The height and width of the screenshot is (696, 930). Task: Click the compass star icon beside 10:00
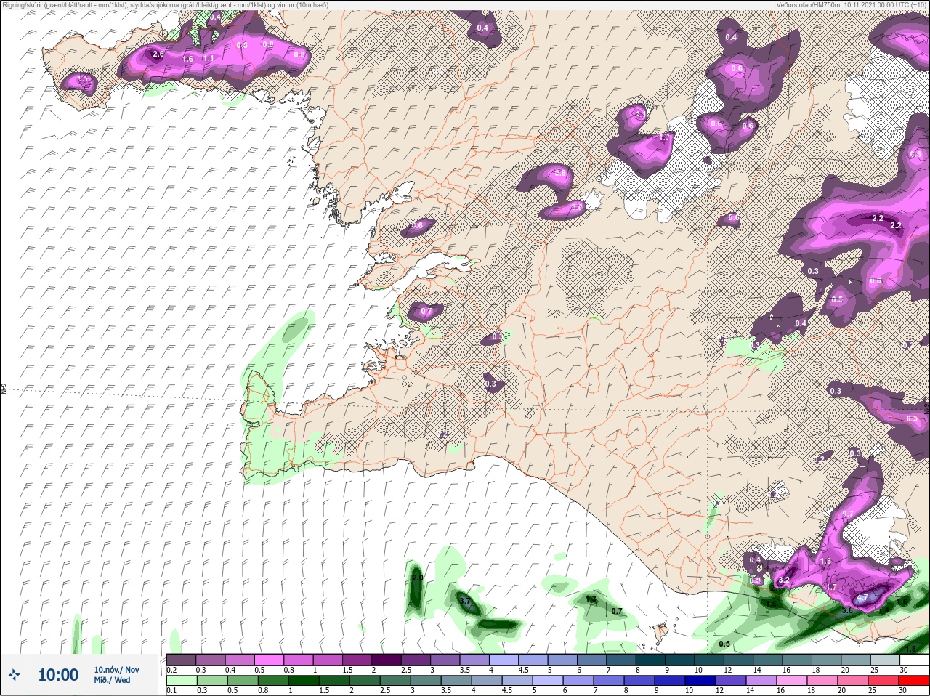[14, 675]
